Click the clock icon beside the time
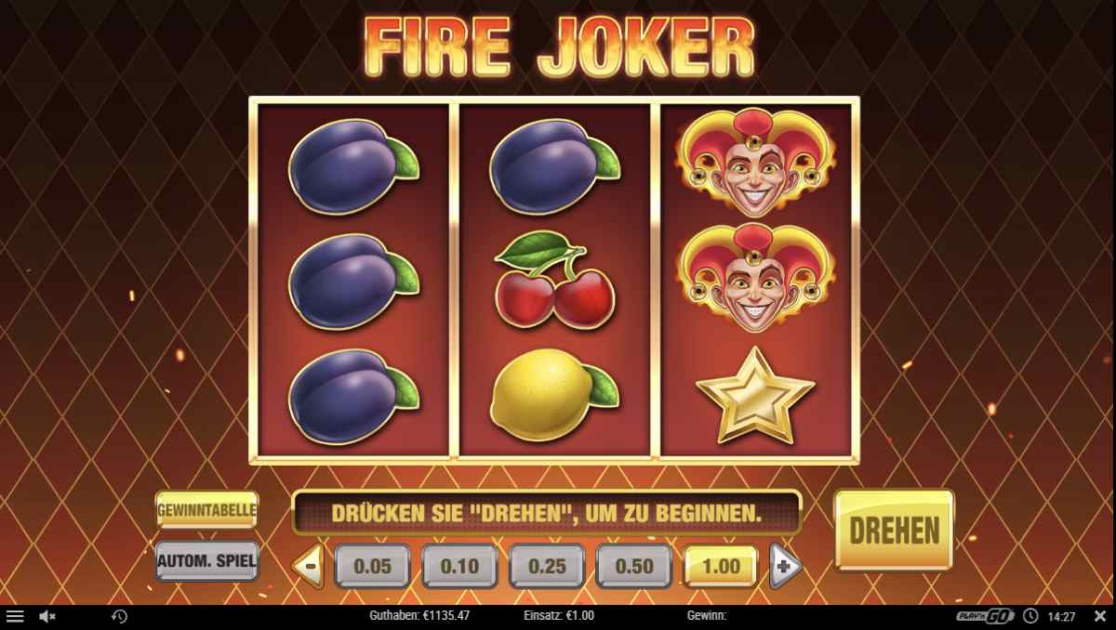Screen dimensions: 1116x630 tap(1030, 616)
